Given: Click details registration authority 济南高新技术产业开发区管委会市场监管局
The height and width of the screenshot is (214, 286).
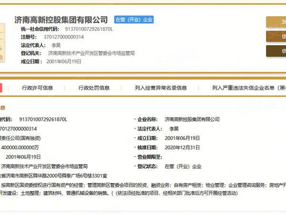Looking at the screenshot, I should point(44,166).
